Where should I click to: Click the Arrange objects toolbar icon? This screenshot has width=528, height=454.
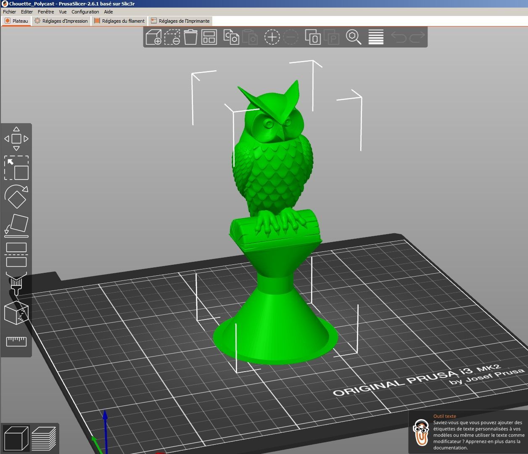pos(209,37)
